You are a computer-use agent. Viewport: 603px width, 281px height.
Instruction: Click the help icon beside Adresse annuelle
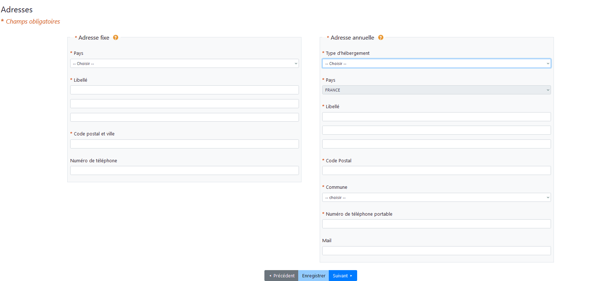[381, 37]
